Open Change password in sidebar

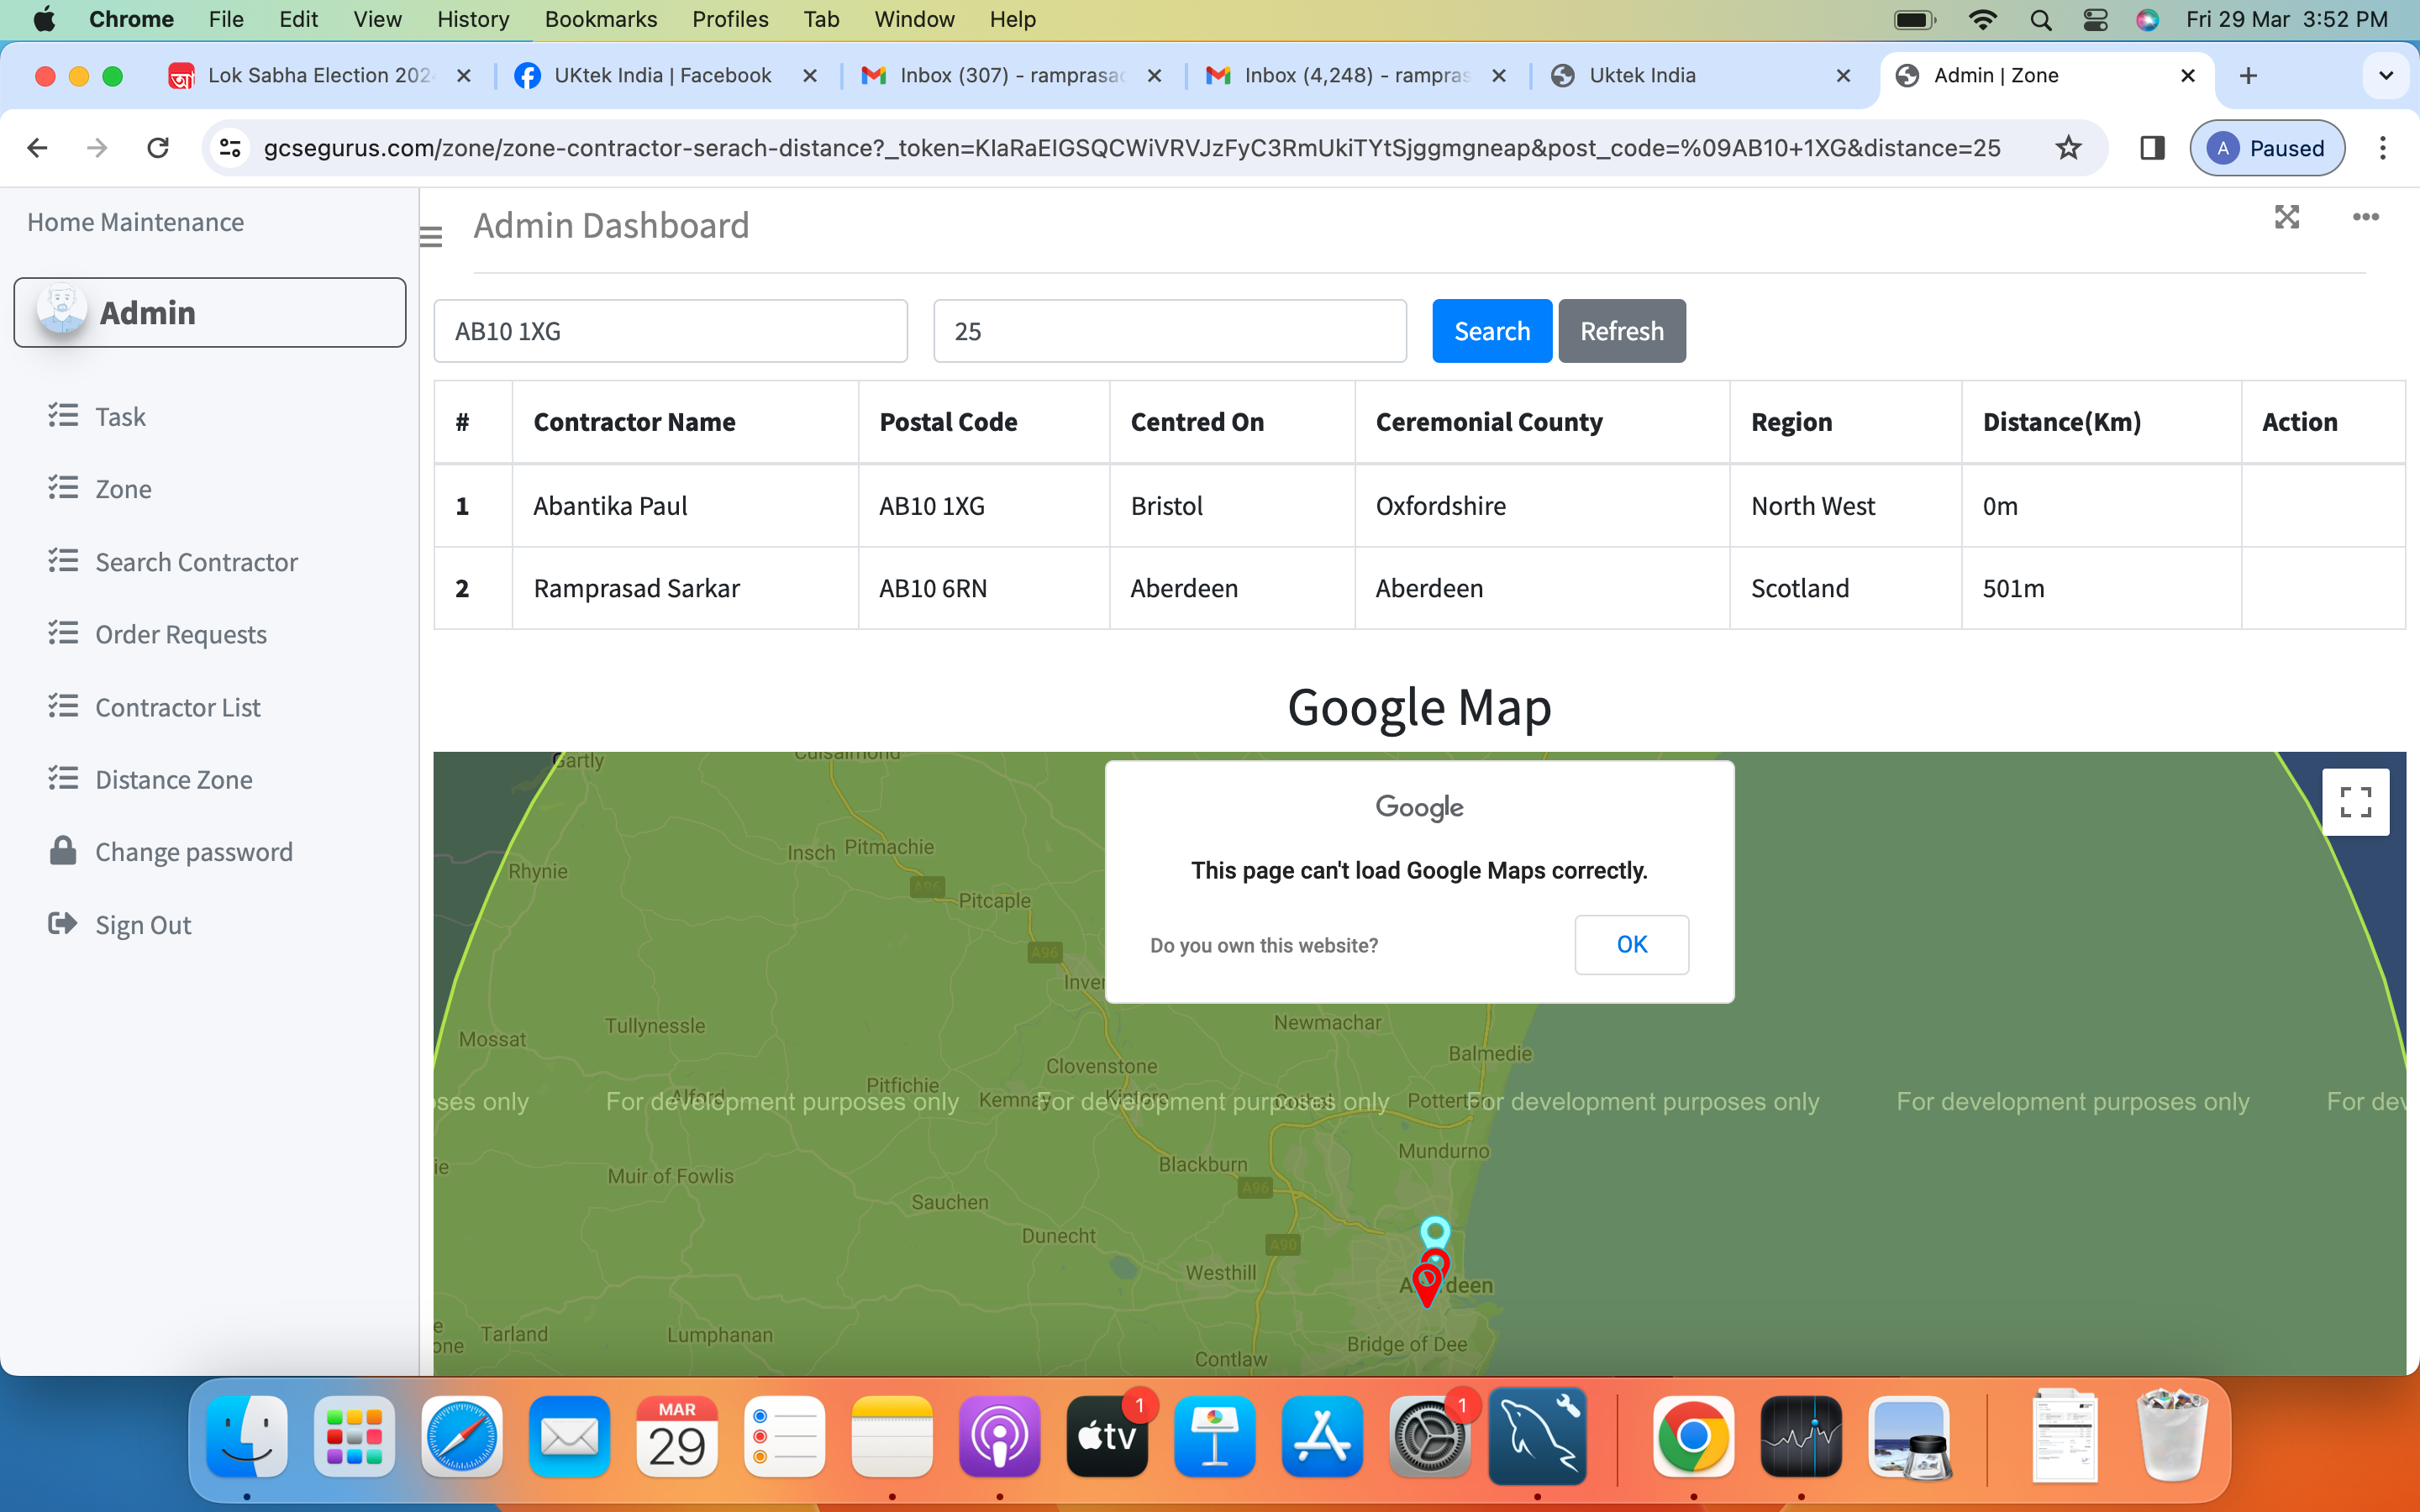pos(193,852)
